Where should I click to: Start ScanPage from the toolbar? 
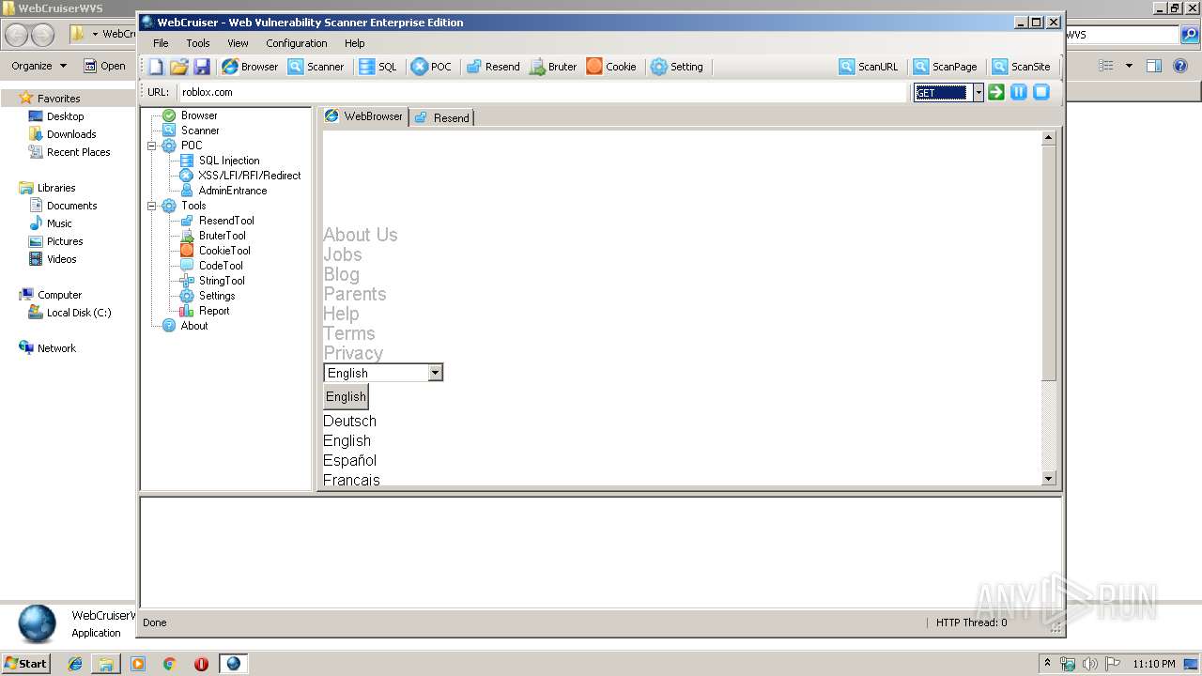tap(946, 67)
